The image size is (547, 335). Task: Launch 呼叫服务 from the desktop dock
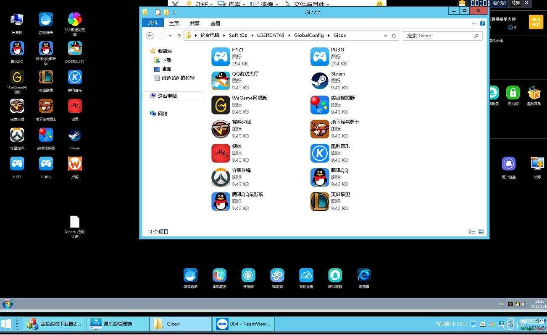[x=335, y=278]
